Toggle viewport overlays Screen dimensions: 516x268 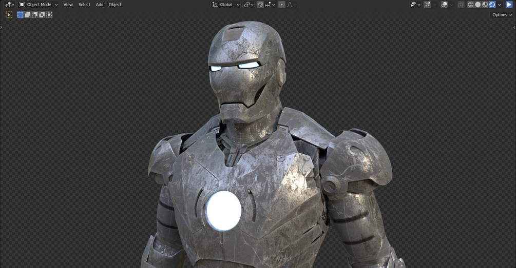pos(444,5)
